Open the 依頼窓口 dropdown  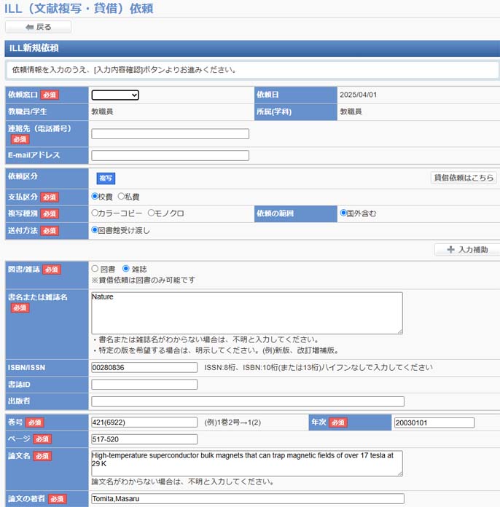[114, 95]
